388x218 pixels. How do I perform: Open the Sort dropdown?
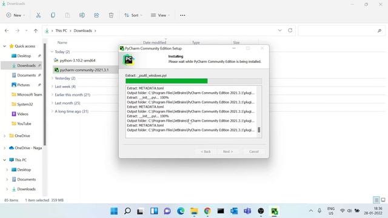(x=133, y=15)
